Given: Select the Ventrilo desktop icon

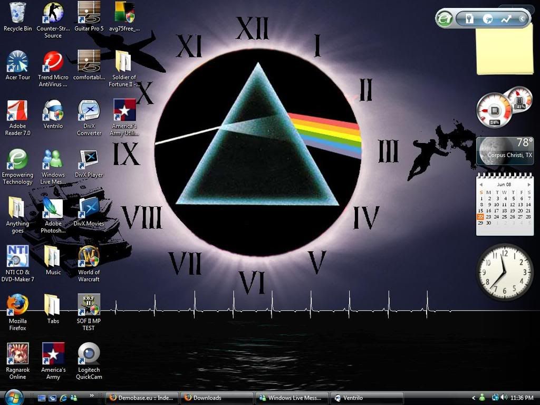Looking at the screenshot, I should pyautogui.click(x=53, y=111).
